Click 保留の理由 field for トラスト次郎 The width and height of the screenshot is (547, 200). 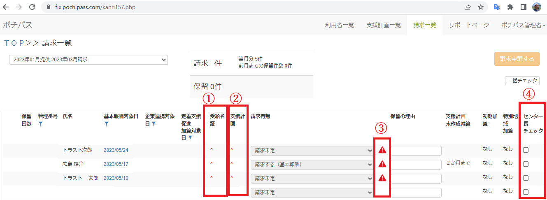[416, 151]
